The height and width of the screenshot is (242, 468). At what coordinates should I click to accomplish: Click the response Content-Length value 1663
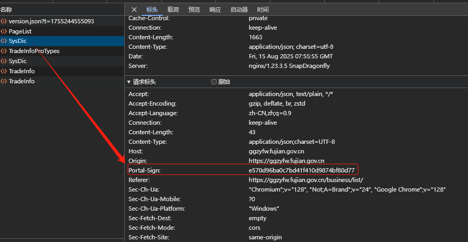point(256,37)
